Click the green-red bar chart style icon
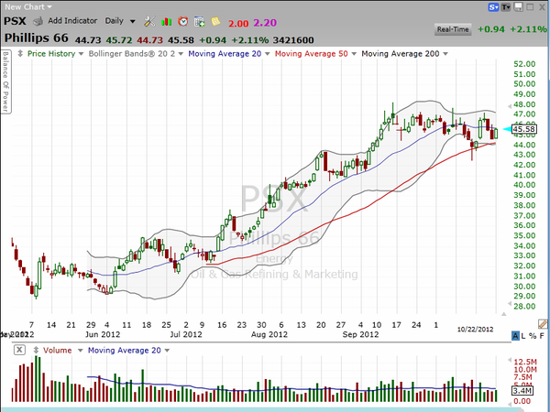The image size is (550, 412). [x=166, y=22]
